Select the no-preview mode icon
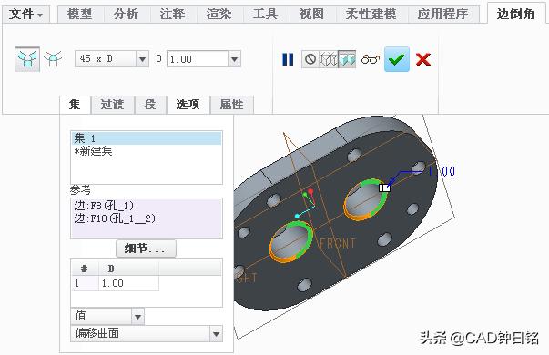549x355 pixels. pos(310,59)
